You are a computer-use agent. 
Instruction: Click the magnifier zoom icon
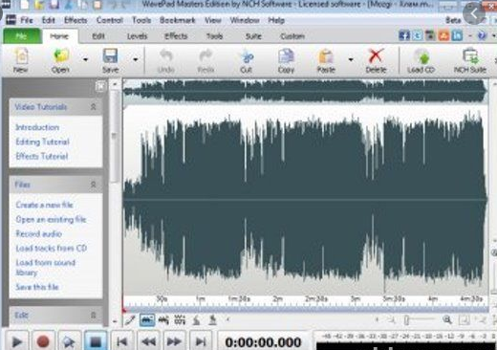(447, 319)
